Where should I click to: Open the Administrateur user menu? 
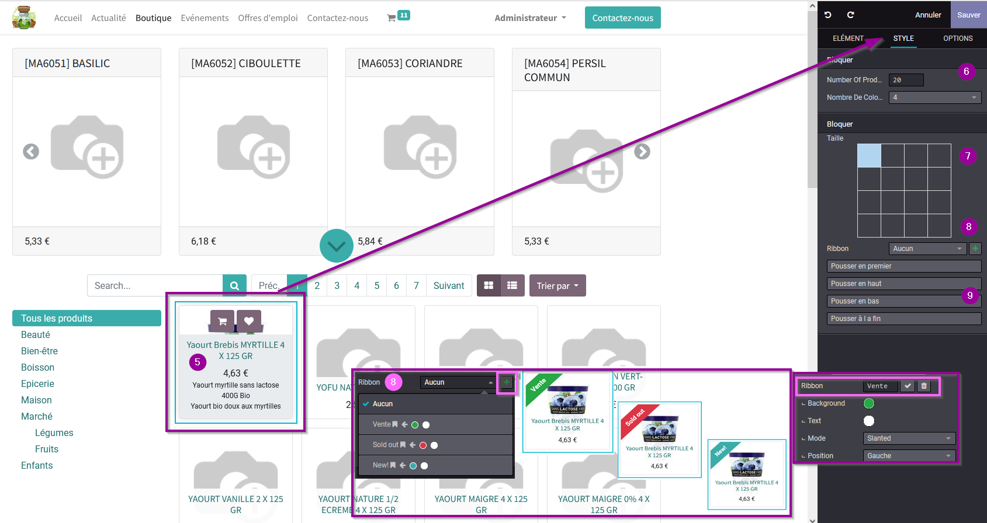530,18
